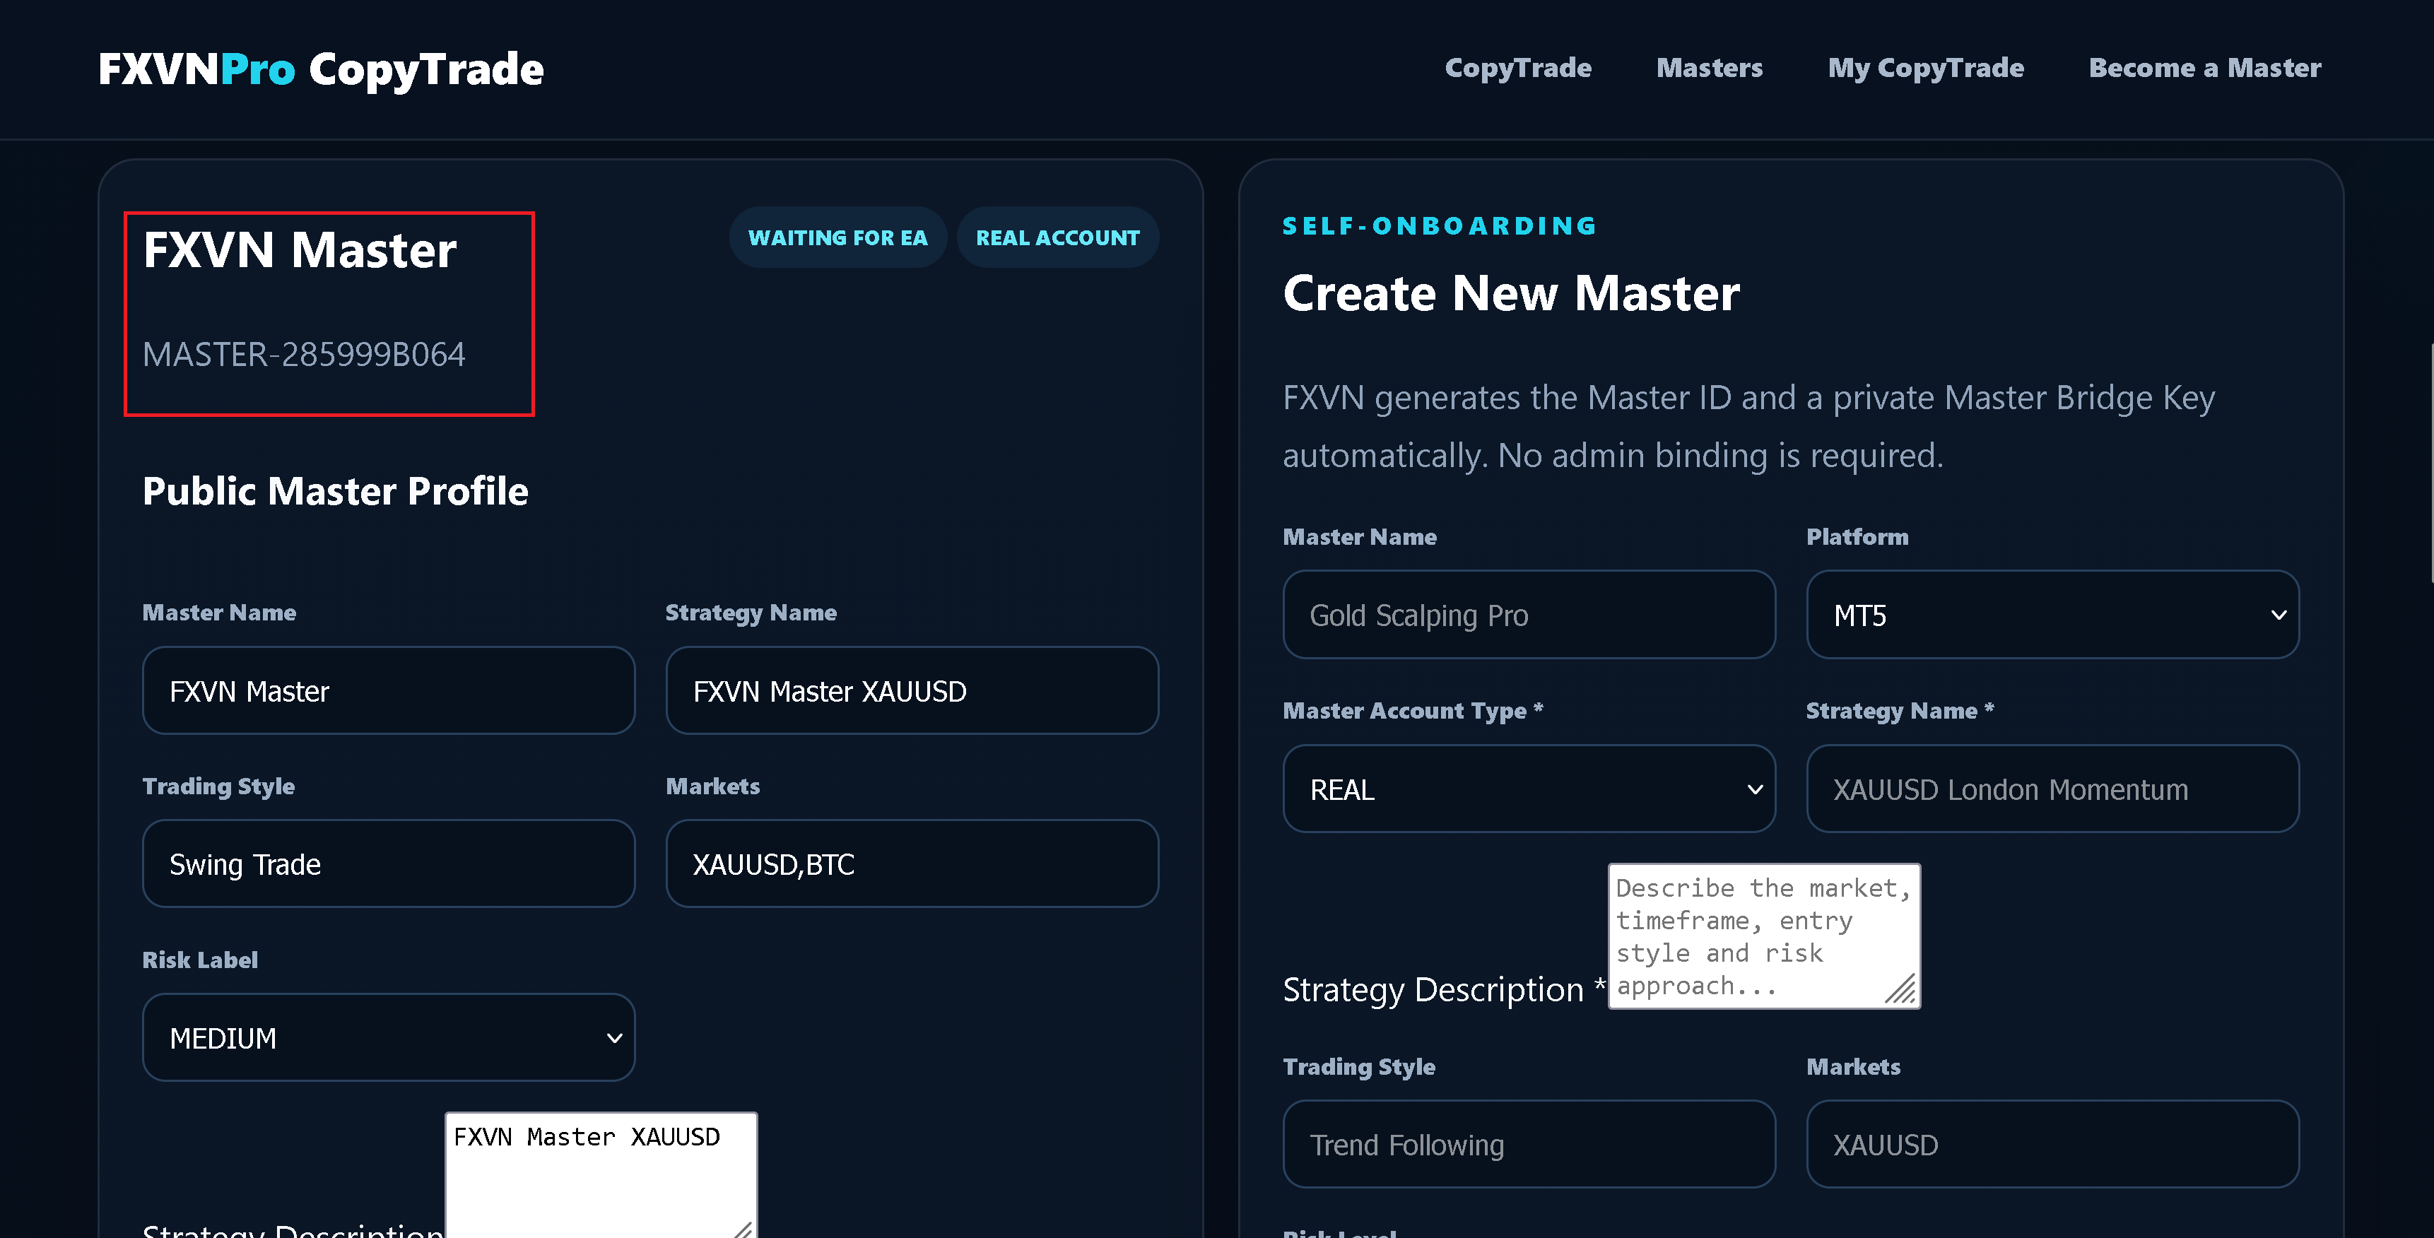Screen dimensions: 2434x1238
Task: Fill the Gold Scalping Pro Master Name field
Action: point(1529,614)
